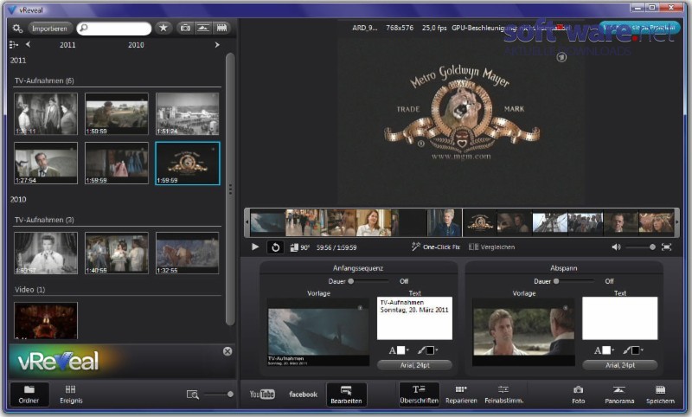Click the Speichern save button

tap(660, 395)
